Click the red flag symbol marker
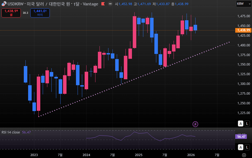 (103, 4)
